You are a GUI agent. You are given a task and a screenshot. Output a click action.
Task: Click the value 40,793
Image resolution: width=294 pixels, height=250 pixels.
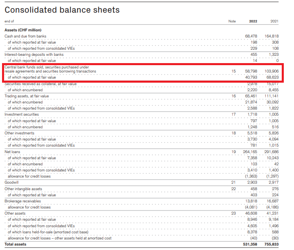coord(251,77)
